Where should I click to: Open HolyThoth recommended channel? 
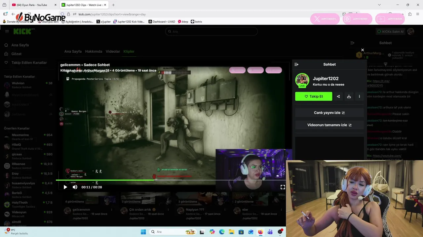[x=28, y=204]
